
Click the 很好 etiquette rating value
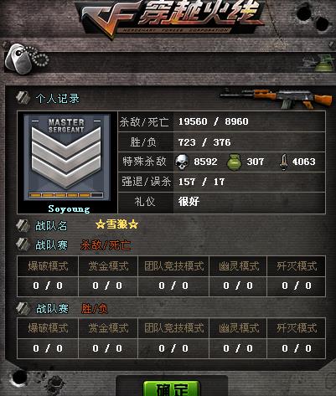189,202
